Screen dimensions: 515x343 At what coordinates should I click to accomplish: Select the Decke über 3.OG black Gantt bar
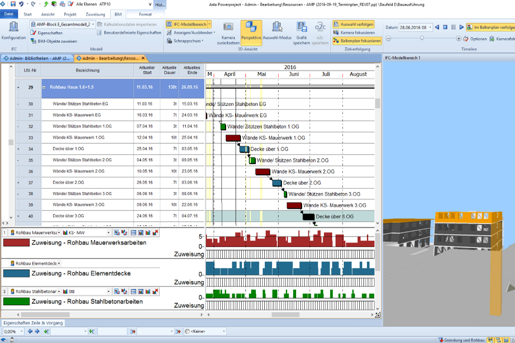(x=309, y=217)
